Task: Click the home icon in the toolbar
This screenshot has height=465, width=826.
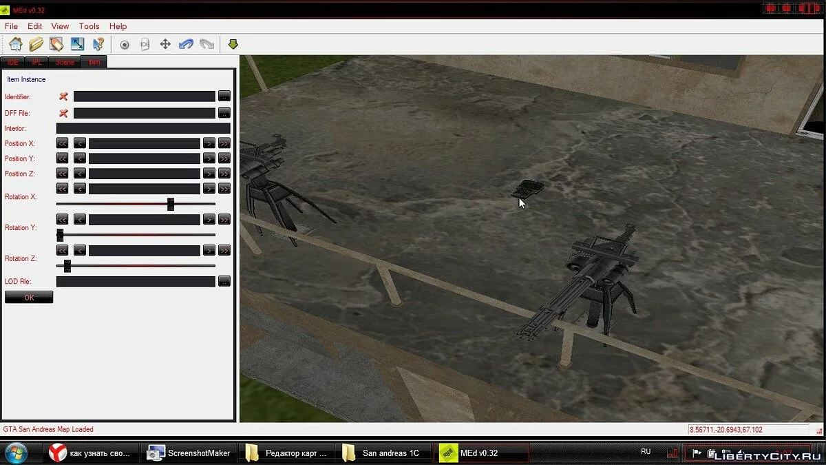Action: point(15,44)
